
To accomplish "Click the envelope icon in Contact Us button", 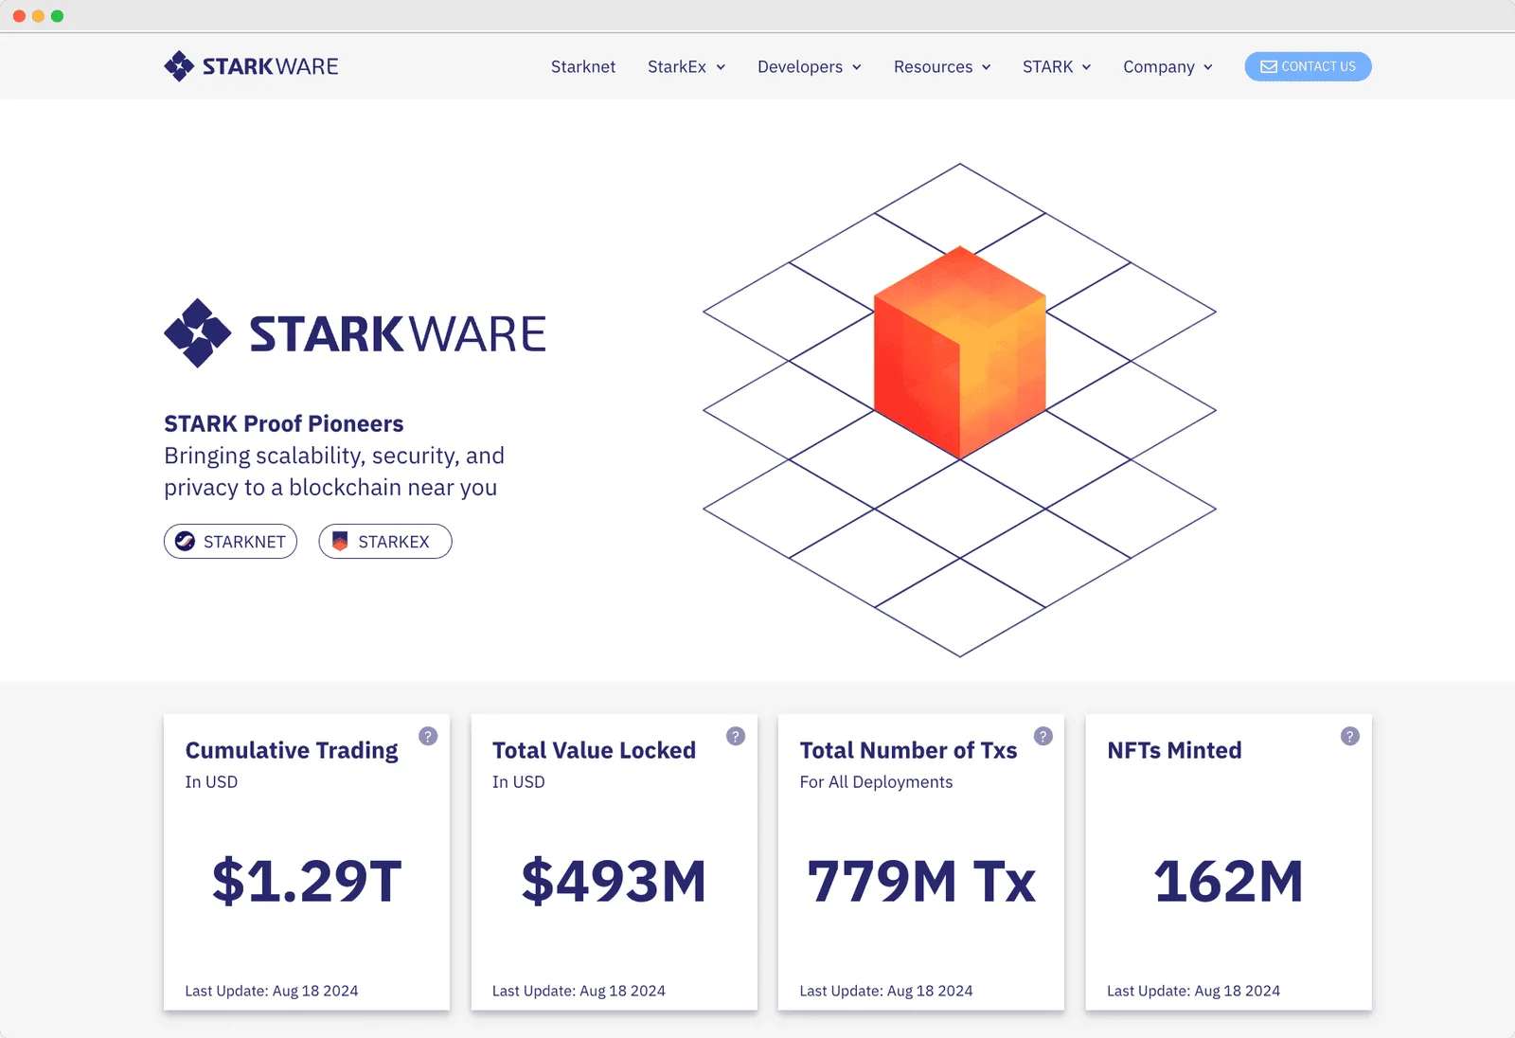I will point(1268,66).
